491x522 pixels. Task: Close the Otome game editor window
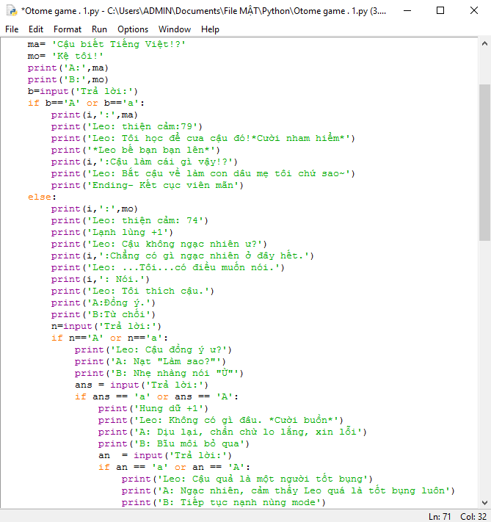473,11
